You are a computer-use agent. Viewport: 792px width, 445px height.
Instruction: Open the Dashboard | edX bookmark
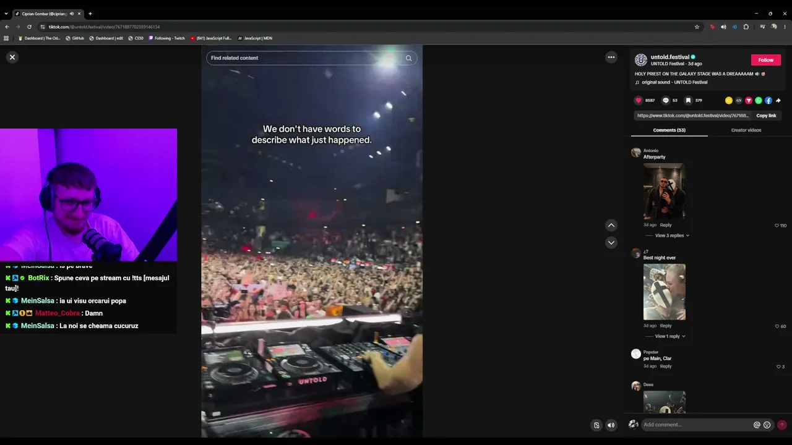click(x=106, y=38)
